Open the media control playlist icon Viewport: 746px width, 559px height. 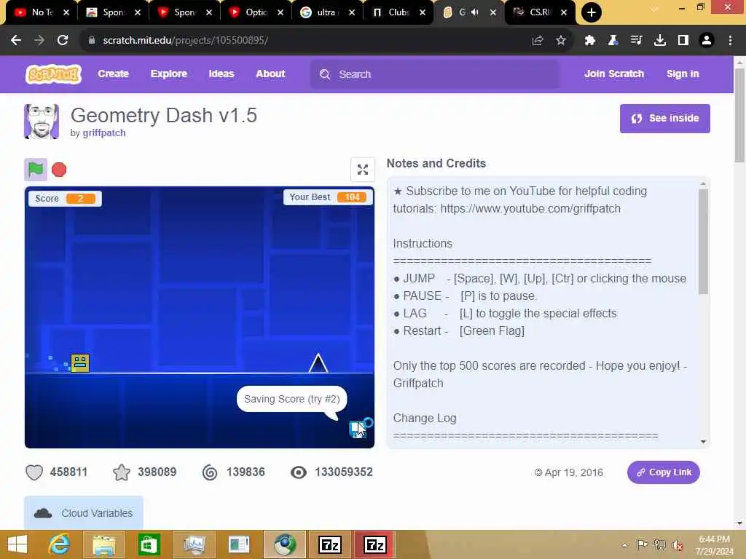tap(636, 41)
